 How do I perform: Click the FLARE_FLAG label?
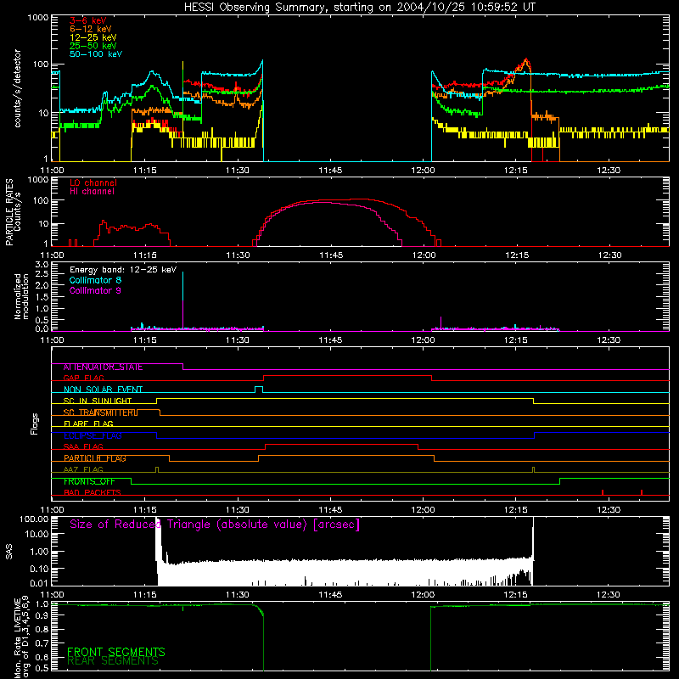tap(88, 424)
